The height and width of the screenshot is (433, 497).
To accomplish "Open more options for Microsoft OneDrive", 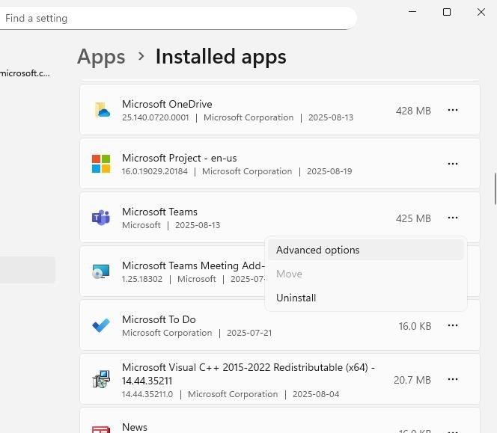I will 453,110.
